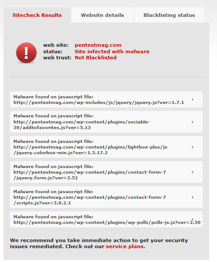Screen dimensions: 217x262
Task: Expand the jquery.js?ver=1.7.1 malware entry arrow
Action: 193,100
